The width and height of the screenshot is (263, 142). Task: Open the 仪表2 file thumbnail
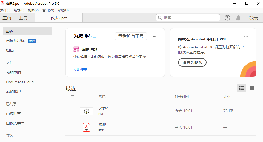[x=86, y=111]
